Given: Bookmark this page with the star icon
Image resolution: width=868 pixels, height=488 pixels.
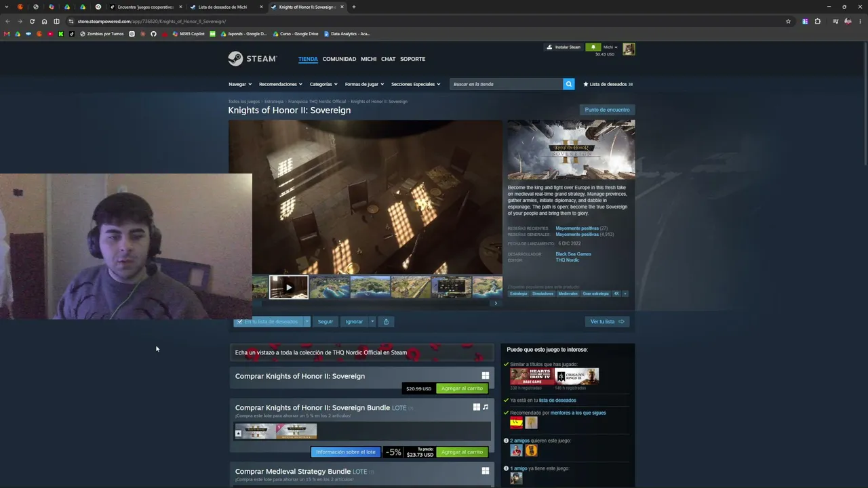Looking at the screenshot, I should 788,21.
